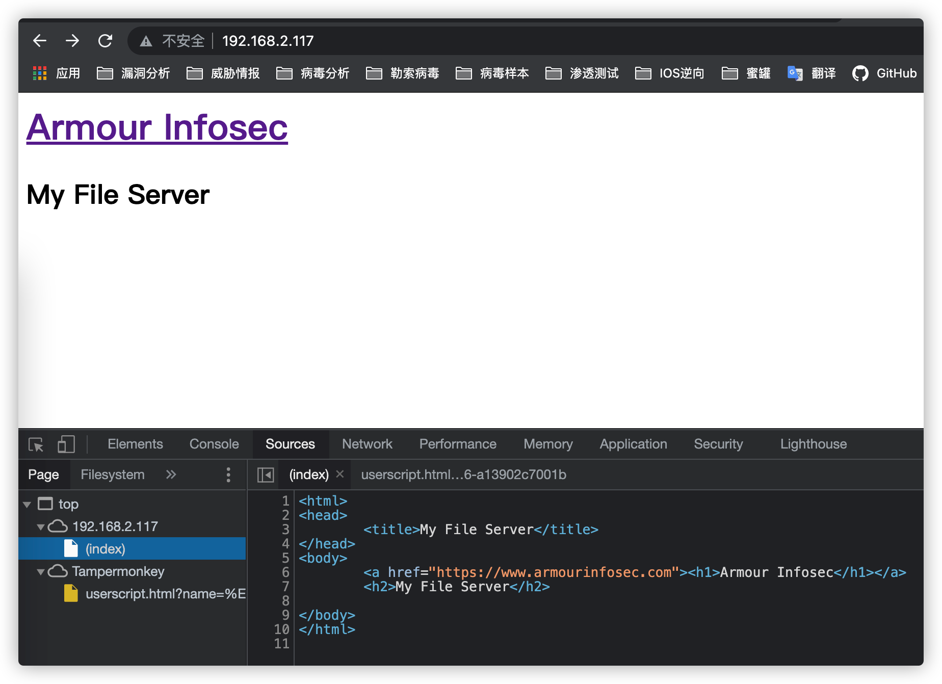
Task: Open the Network panel tab
Action: pos(367,444)
